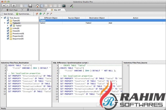This screenshot has width=166, height=110.
Task: Click the first red filter icon in the SQL Diff bar
Action: click(37, 14)
